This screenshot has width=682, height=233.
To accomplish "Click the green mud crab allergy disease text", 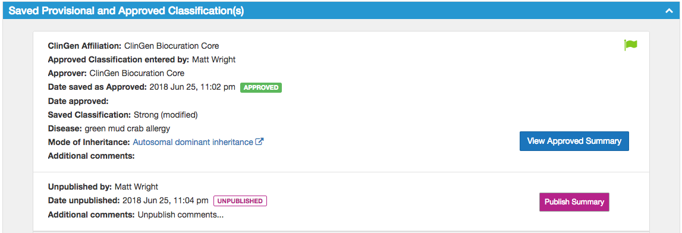I will pyautogui.click(x=127, y=128).
